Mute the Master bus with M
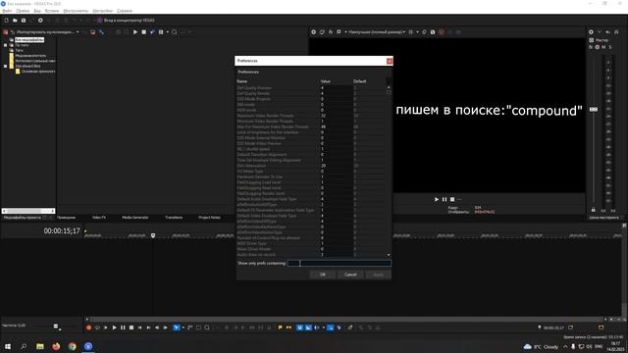Viewport: 628px width, 353px height. [x=603, y=47]
